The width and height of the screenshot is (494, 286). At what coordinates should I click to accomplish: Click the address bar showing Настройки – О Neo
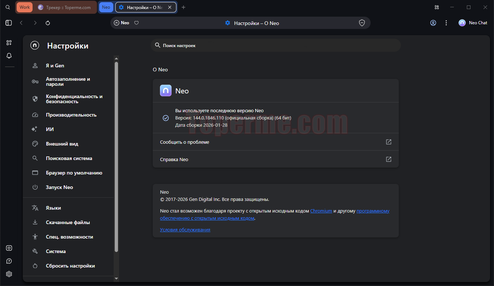240,23
